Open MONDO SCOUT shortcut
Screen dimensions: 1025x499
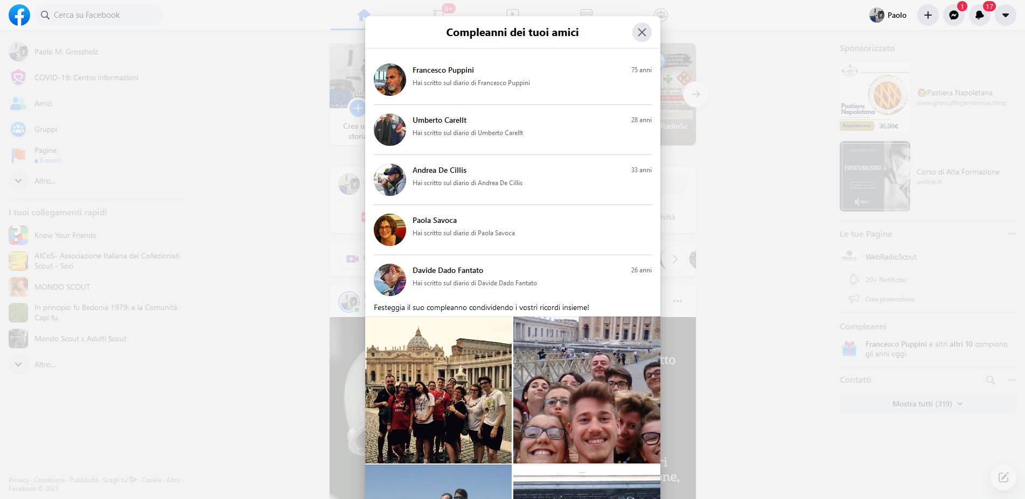97,287
